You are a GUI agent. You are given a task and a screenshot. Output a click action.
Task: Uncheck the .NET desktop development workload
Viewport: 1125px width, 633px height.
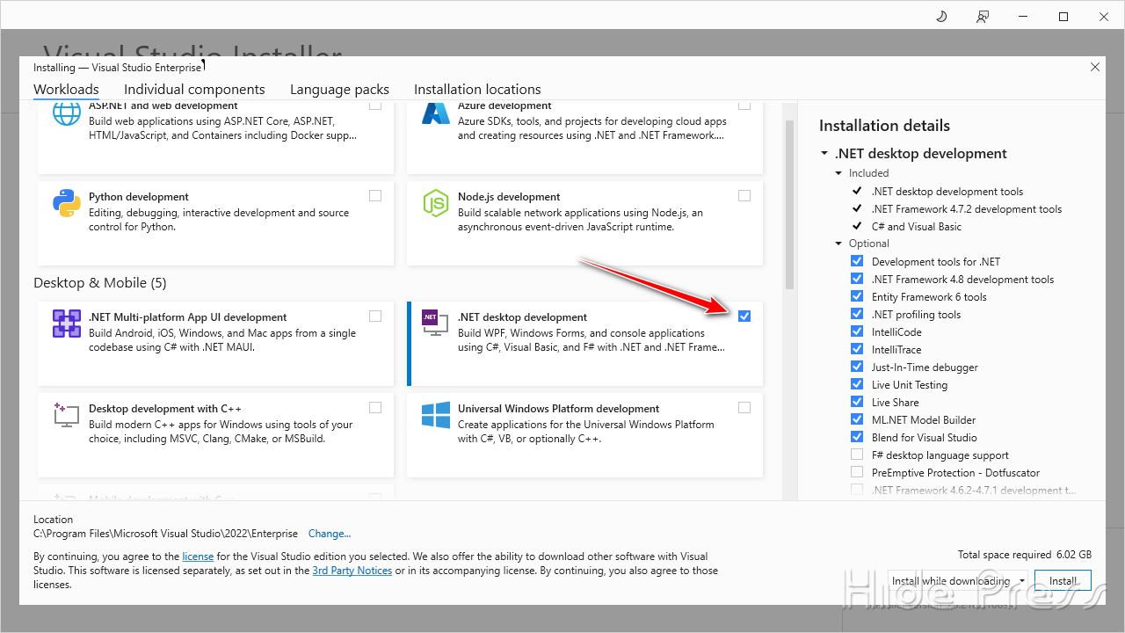click(x=744, y=316)
